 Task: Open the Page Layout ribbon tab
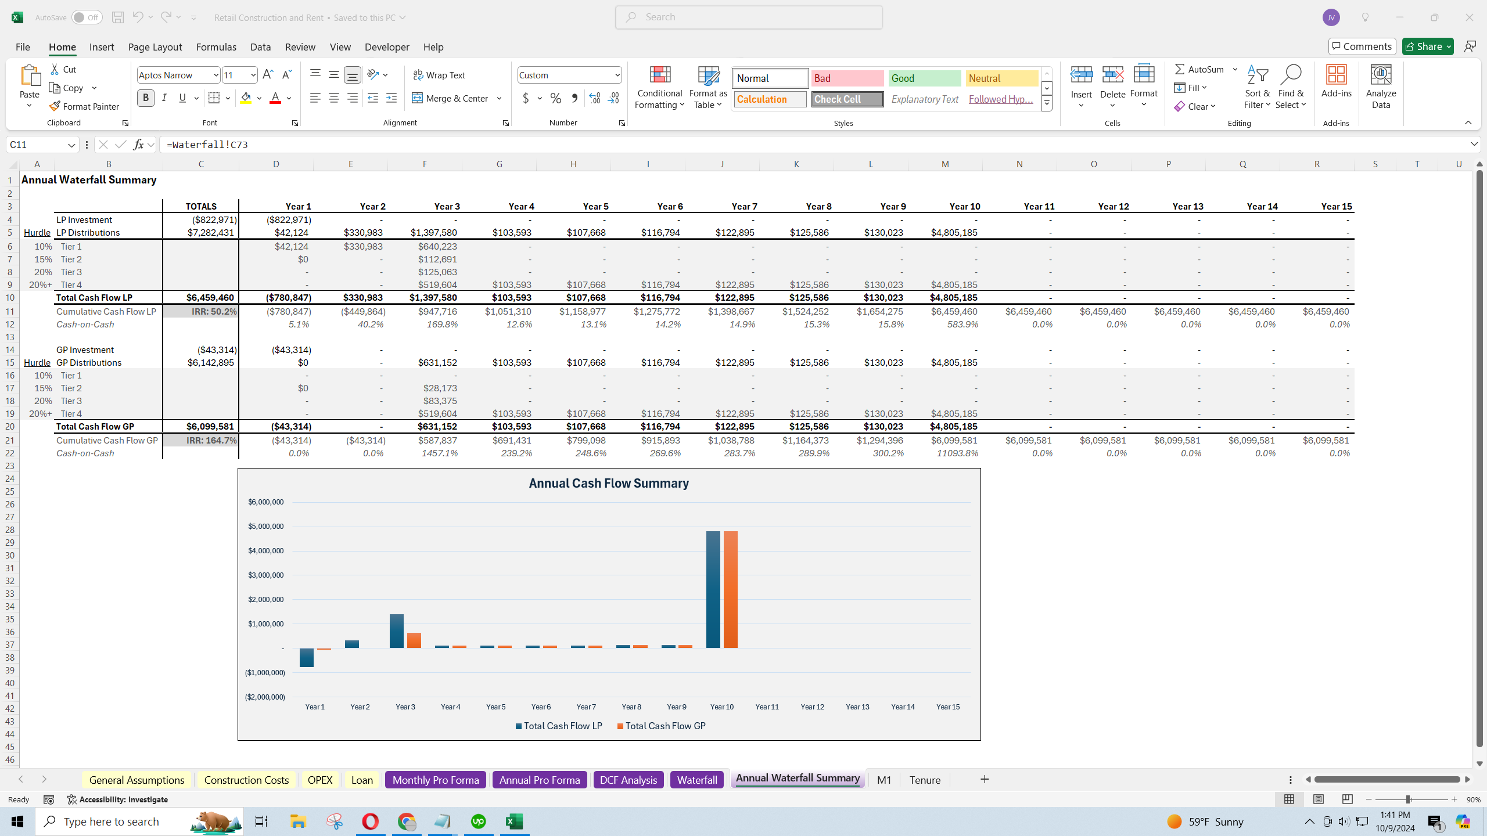tap(155, 47)
